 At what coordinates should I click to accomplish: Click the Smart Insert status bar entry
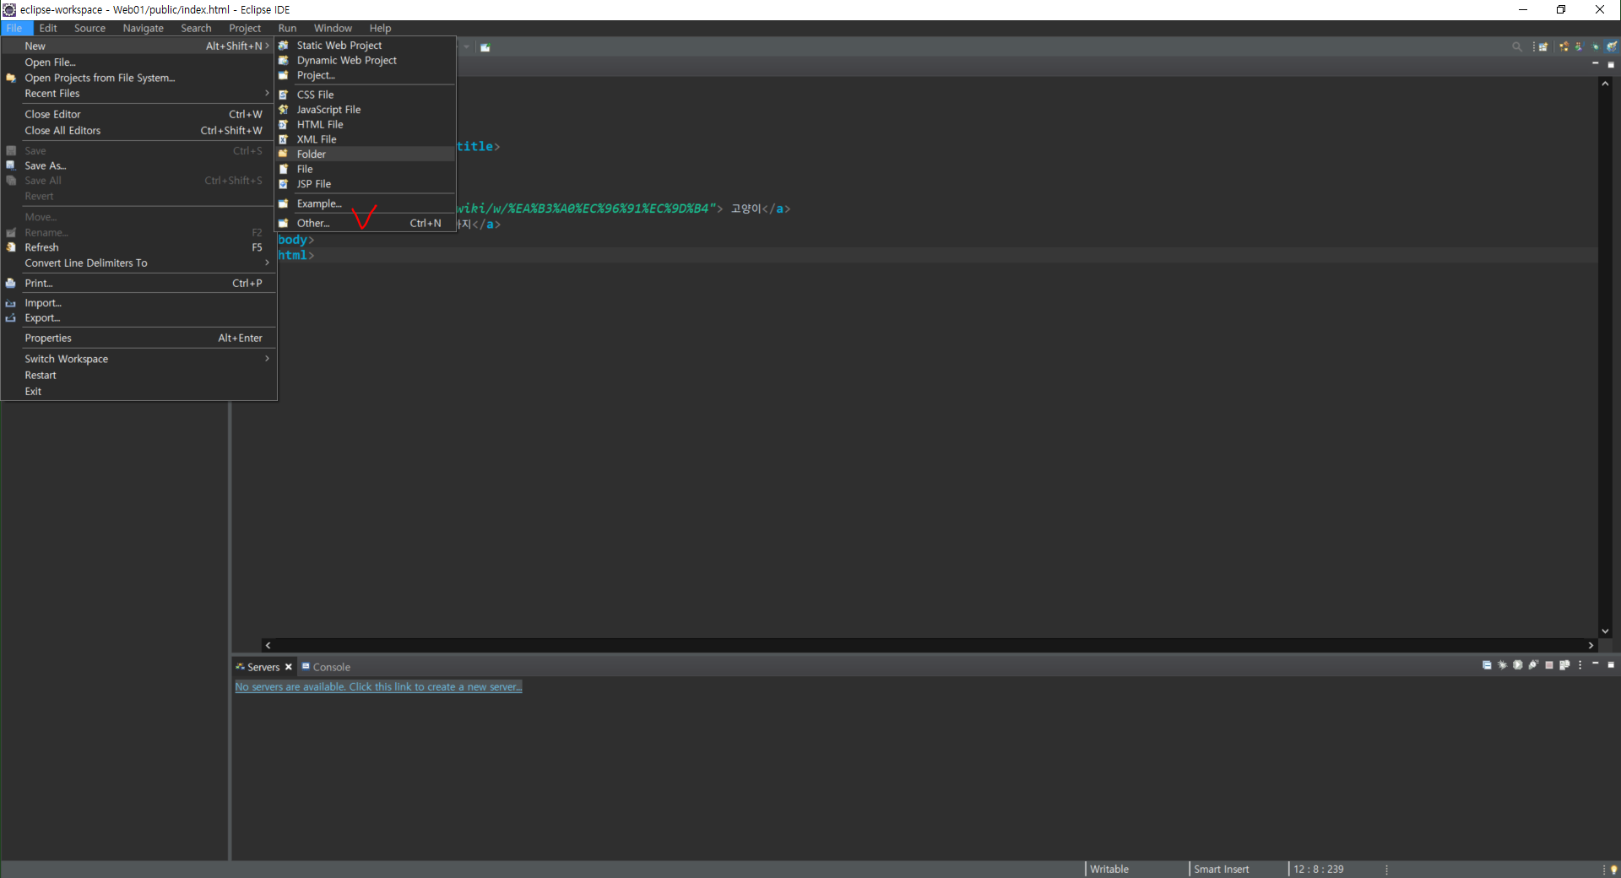(1221, 870)
